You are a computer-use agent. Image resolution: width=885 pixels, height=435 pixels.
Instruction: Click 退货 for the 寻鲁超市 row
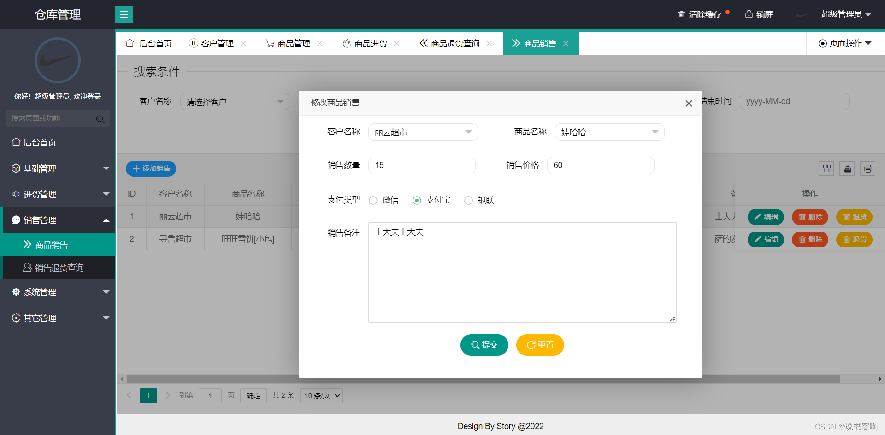(x=854, y=239)
